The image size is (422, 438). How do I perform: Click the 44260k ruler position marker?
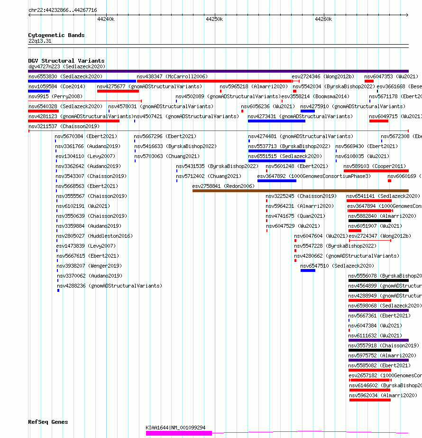[323, 19]
